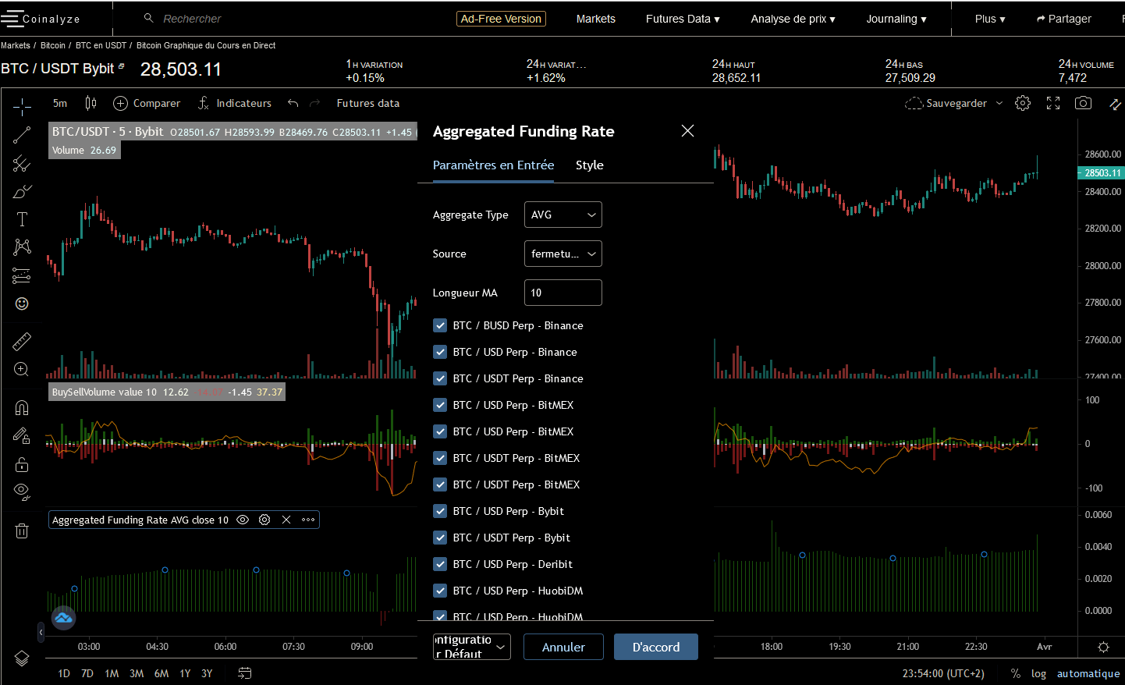
Task: Change the 5m timeframe interval
Action: pyautogui.click(x=60, y=103)
